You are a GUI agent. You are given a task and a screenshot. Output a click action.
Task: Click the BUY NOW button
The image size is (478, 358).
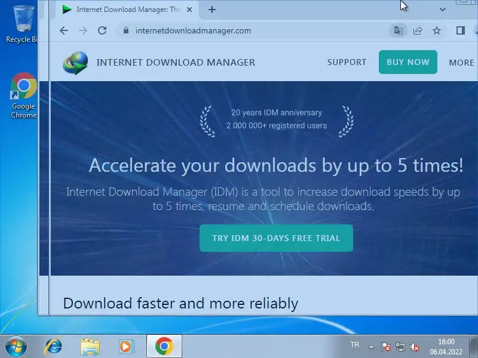coord(408,62)
